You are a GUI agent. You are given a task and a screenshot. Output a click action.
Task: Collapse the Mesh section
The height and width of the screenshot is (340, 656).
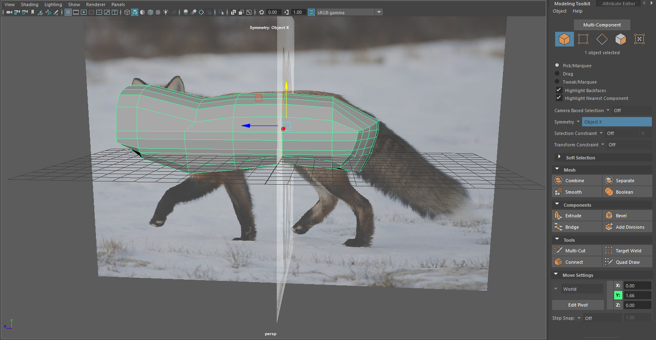click(557, 169)
